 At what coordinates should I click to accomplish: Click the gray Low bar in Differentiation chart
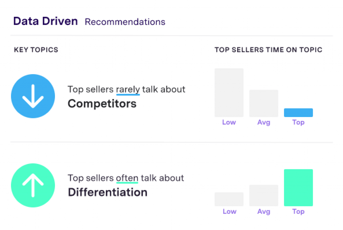click(229, 199)
